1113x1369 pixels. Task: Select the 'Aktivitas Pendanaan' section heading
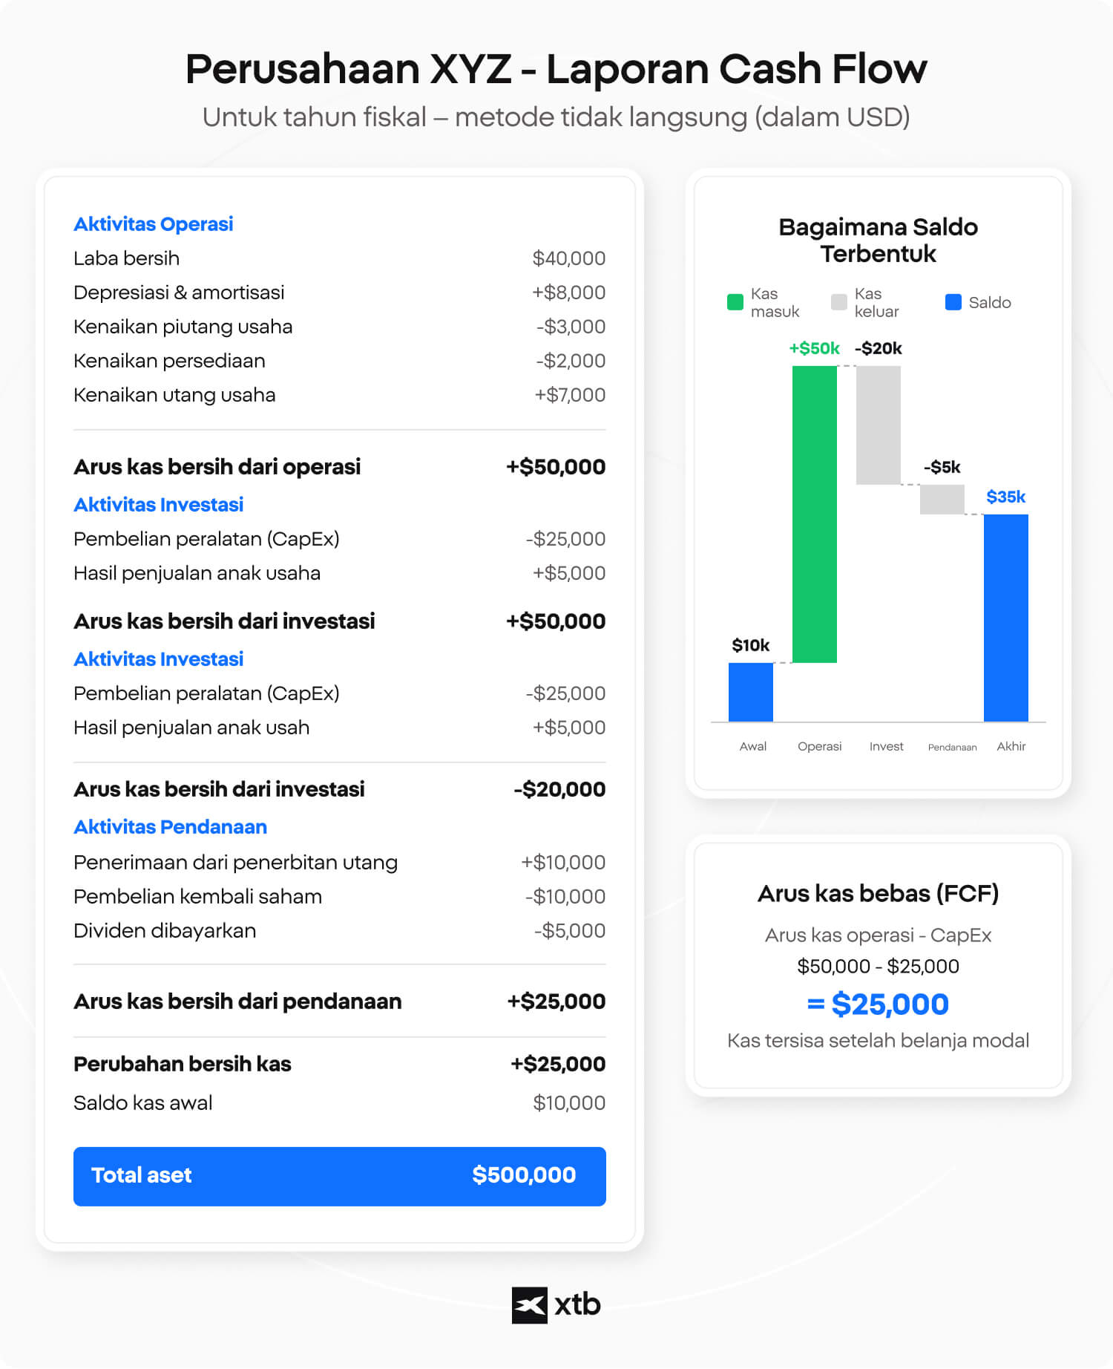click(x=170, y=827)
